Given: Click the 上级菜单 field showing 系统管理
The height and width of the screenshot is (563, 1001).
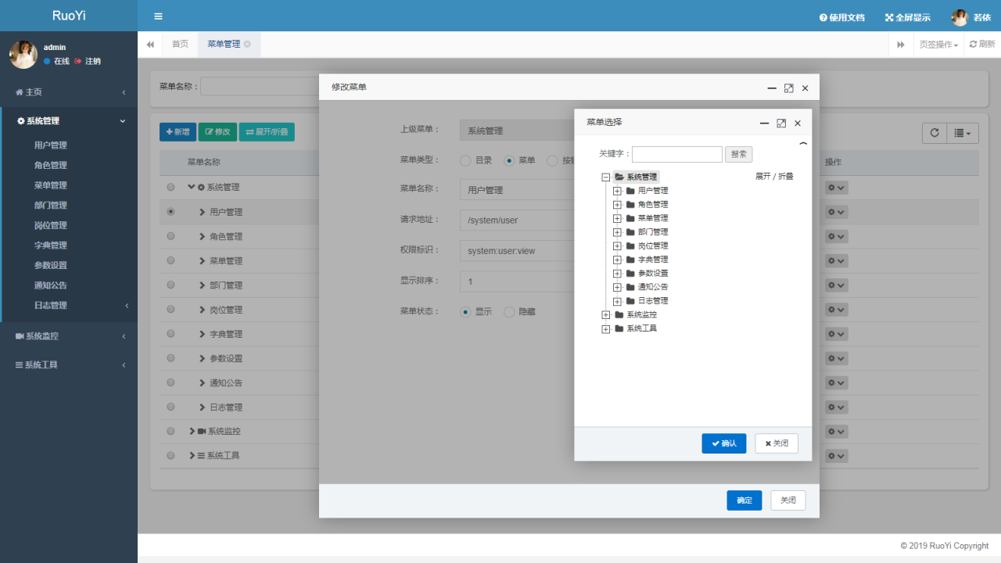Looking at the screenshot, I should [517, 131].
